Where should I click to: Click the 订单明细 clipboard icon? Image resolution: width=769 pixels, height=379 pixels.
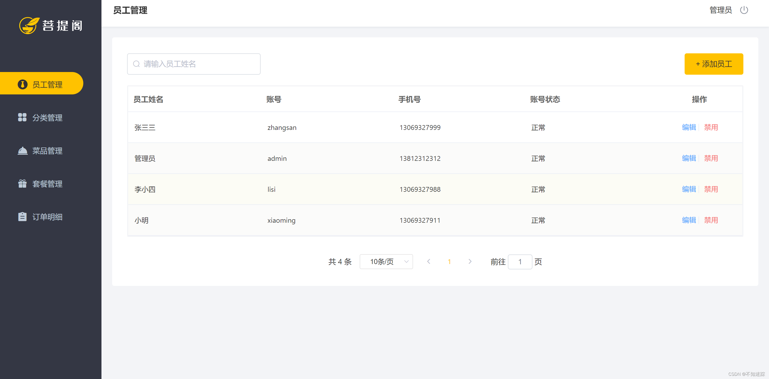(22, 217)
